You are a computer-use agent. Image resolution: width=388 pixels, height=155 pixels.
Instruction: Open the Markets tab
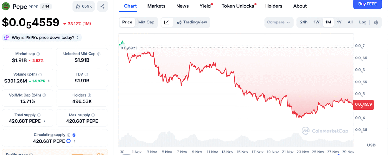(x=156, y=6)
